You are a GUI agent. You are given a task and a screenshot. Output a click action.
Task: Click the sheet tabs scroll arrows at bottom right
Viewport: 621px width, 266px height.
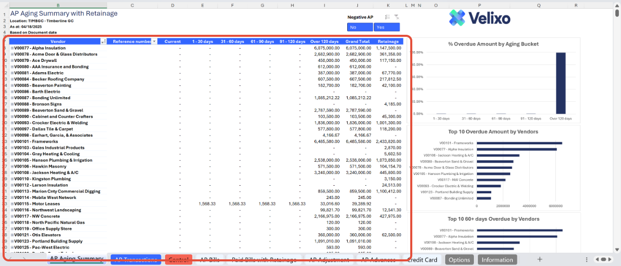pyautogui.click(x=603, y=259)
